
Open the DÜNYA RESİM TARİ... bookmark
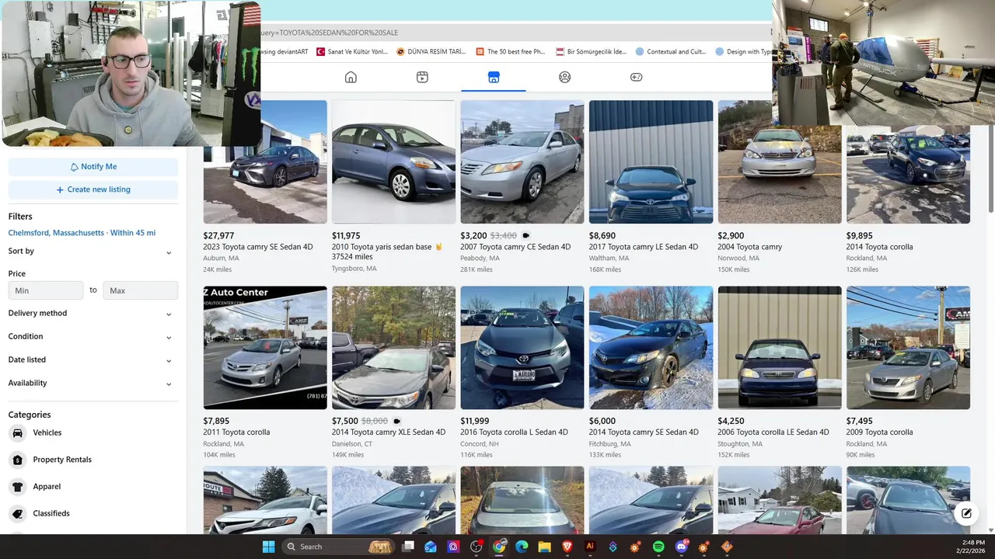(431, 52)
